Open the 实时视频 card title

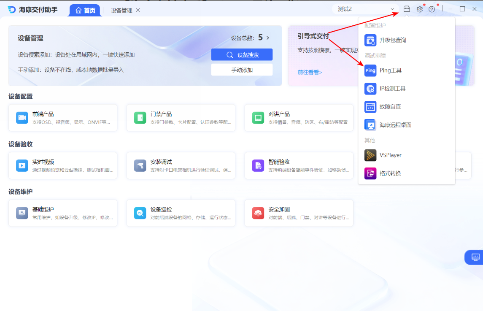(43, 162)
